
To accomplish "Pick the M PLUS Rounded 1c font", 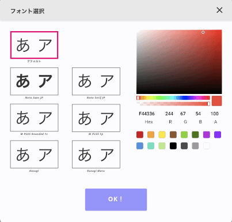I will coord(34,118).
